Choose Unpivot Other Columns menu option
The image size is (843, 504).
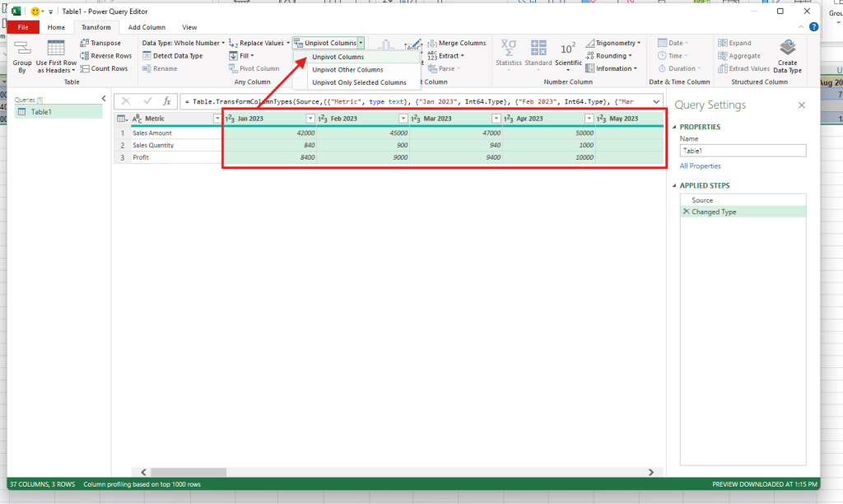tap(347, 70)
